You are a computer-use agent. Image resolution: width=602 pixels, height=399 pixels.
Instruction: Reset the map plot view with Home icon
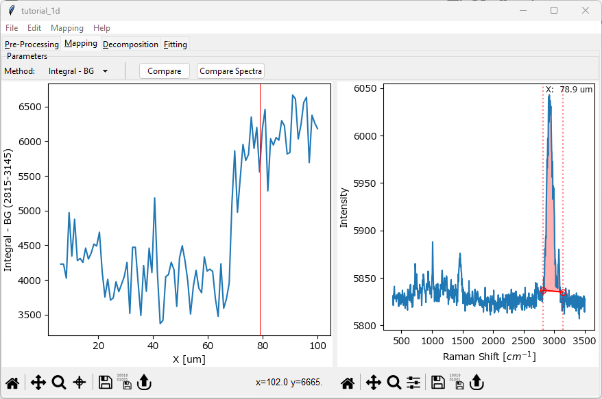click(12, 383)
